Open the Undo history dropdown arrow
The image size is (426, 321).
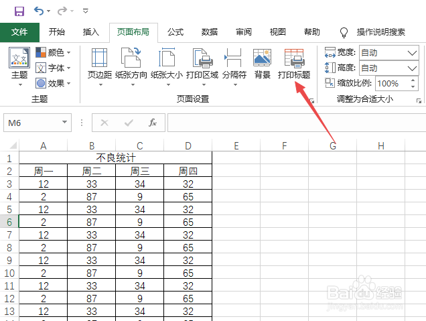click(49, 11)
